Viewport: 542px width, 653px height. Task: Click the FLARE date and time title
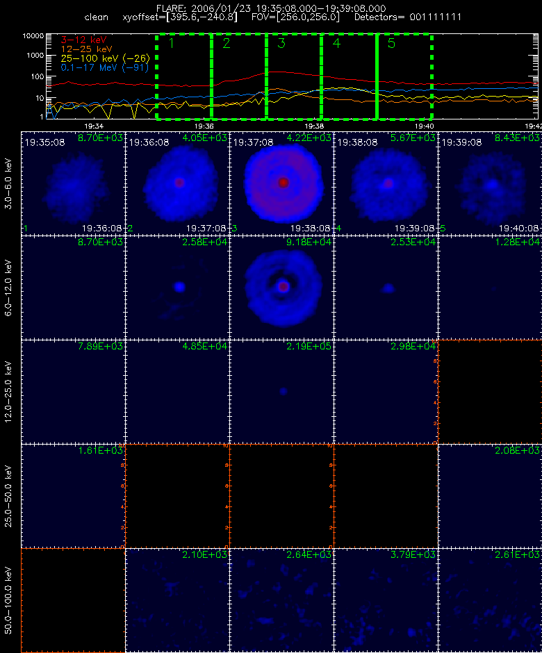tap(271, 8)
